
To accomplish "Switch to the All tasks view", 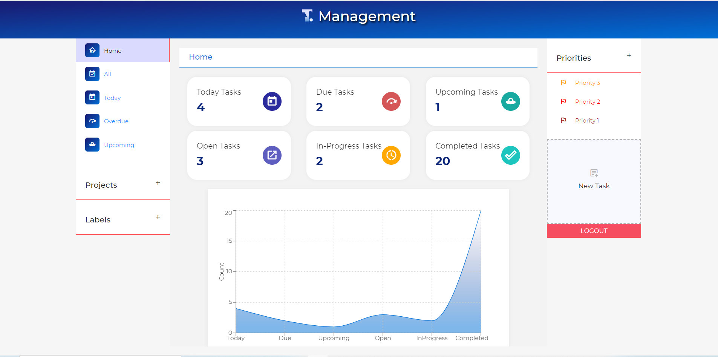I will click(108, 74).
